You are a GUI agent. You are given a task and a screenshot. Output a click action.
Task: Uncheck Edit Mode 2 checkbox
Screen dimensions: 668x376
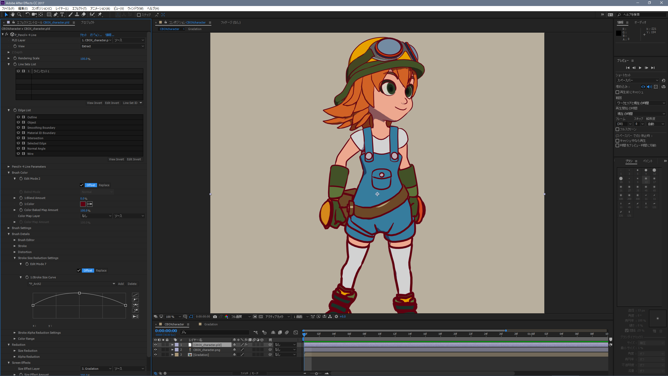(82, 185)
